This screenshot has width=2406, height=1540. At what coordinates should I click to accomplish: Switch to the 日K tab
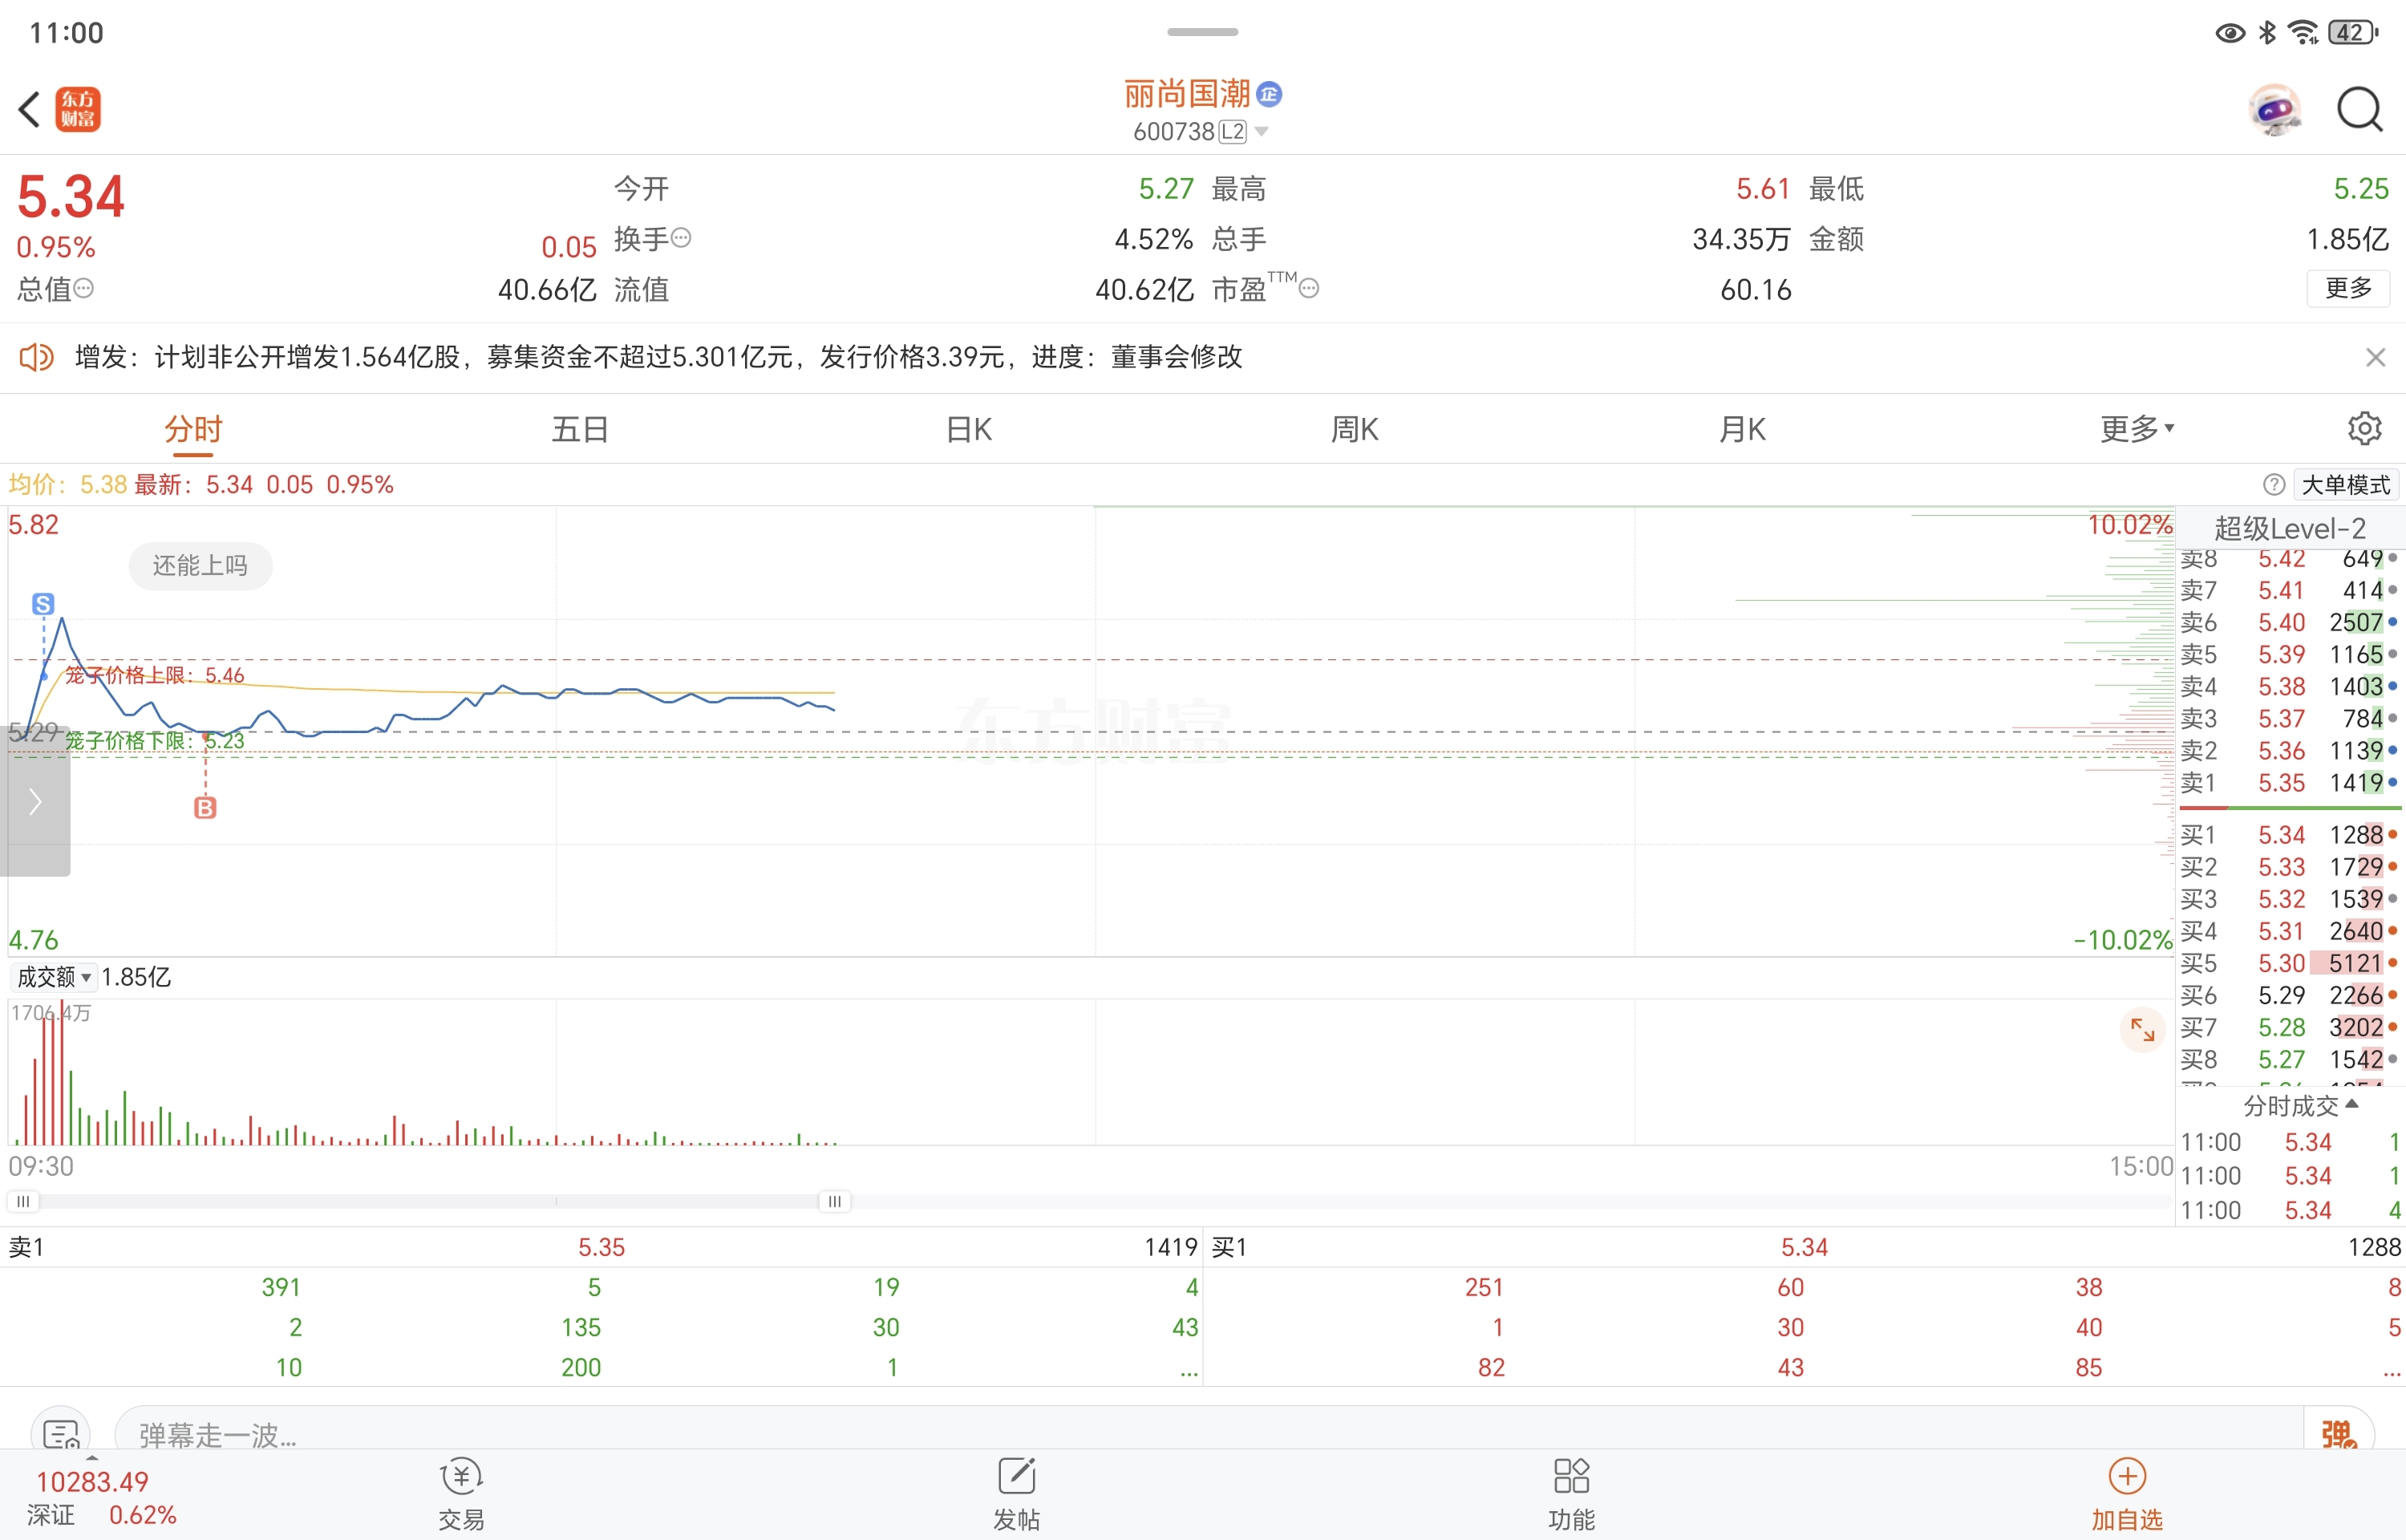pos(969,429)
